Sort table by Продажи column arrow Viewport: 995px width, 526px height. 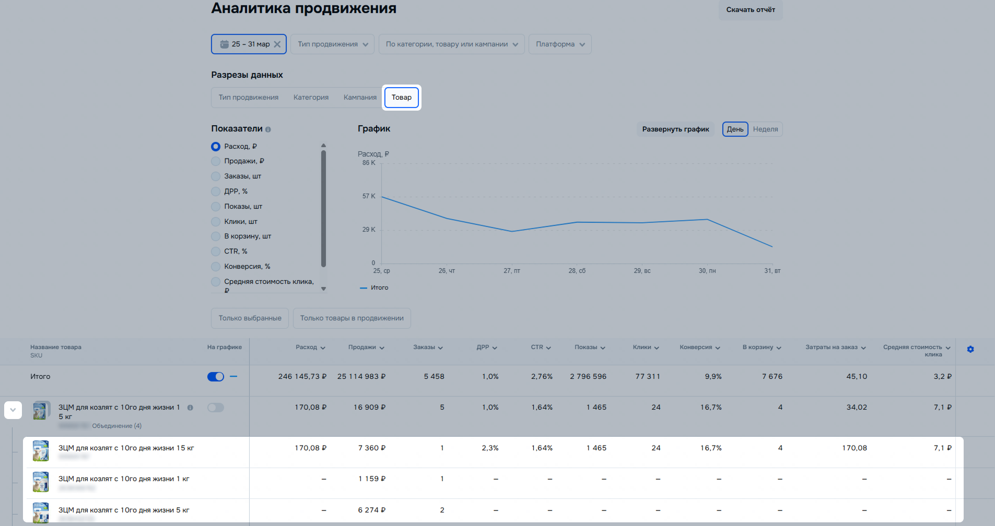click(x=382, y=348)
